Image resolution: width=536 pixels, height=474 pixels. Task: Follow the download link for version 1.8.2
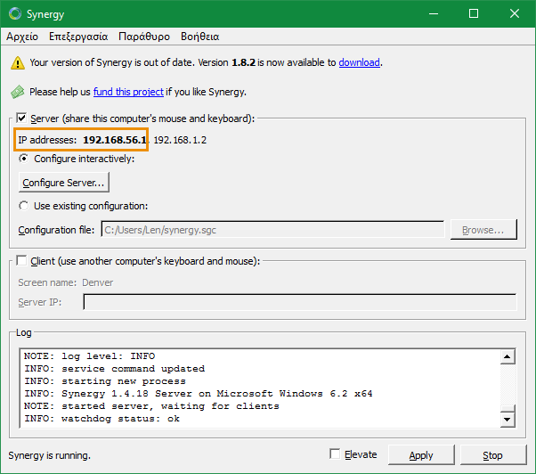pyautogui.click(x=360, y=62)
